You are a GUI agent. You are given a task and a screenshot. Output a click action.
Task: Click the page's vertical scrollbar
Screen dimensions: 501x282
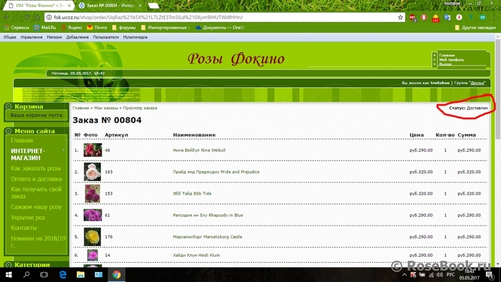pos(497,124)
